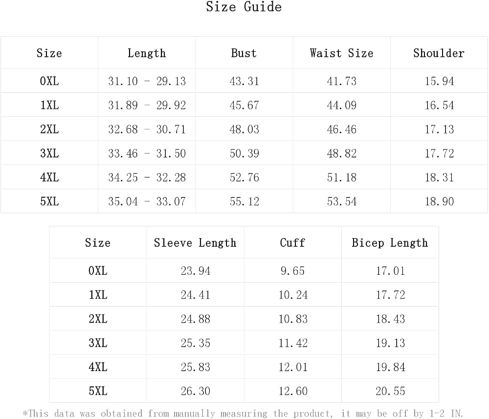Click the 3XL cuff value 11.42
This screenshot has width=489, height=419.
coord(293,343)
